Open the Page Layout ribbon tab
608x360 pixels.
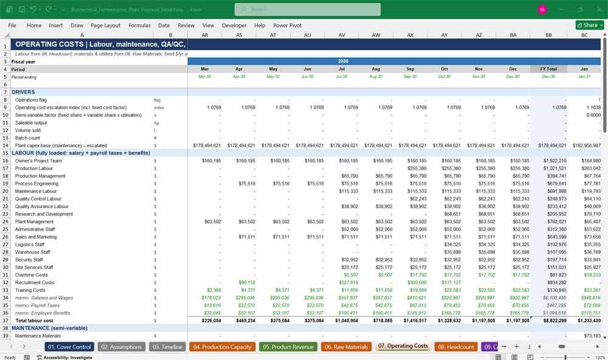[x=105, y=25]
